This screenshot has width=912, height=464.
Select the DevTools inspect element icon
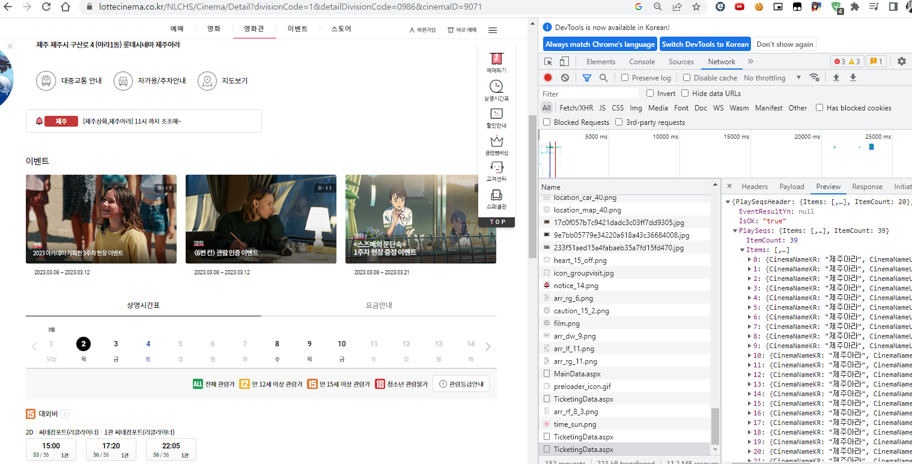pos(548,62)
